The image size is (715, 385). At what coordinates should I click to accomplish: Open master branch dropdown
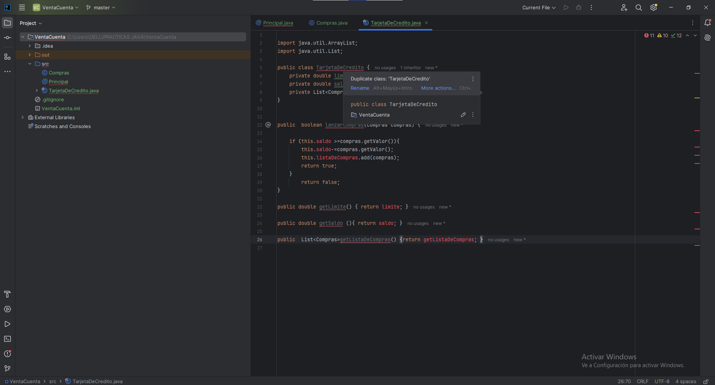(101, 7)
